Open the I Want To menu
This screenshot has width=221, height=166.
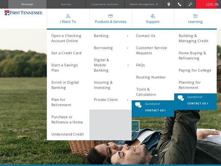[x=68, y=19]
